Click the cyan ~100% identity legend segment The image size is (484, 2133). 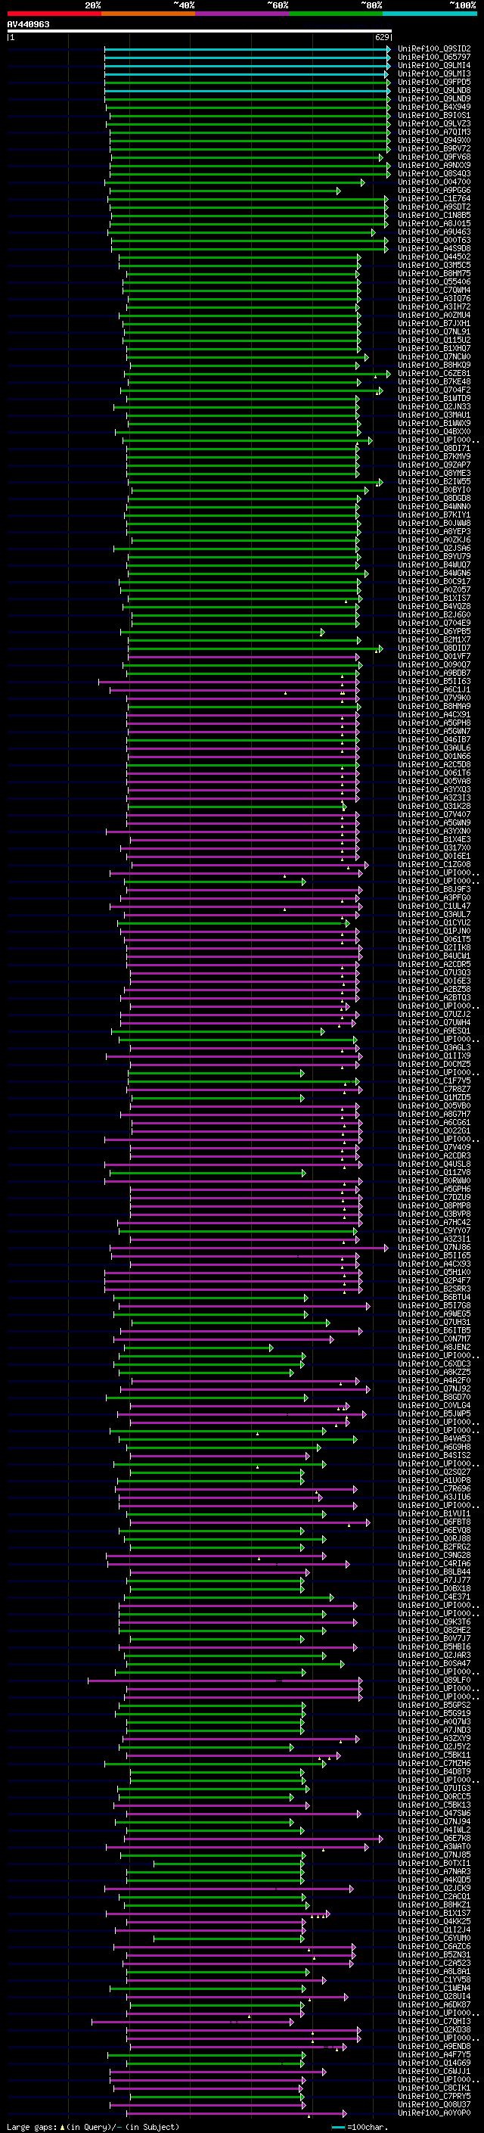430,14
